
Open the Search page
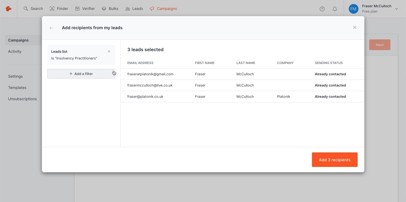coord(33,9)
